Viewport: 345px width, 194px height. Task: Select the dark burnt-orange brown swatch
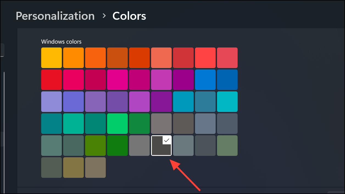117,58
